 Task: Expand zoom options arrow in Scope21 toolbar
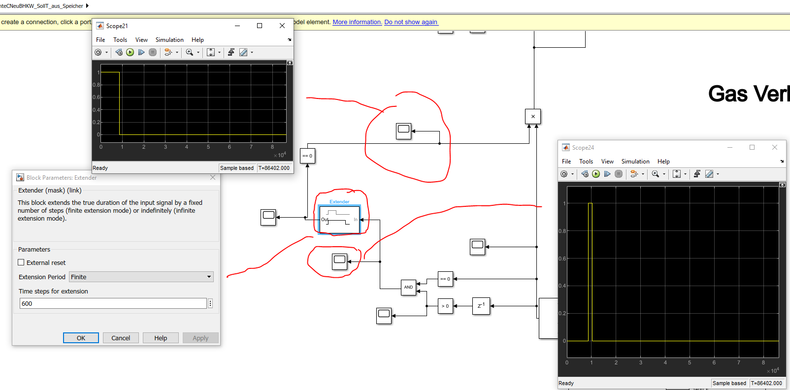198,52
